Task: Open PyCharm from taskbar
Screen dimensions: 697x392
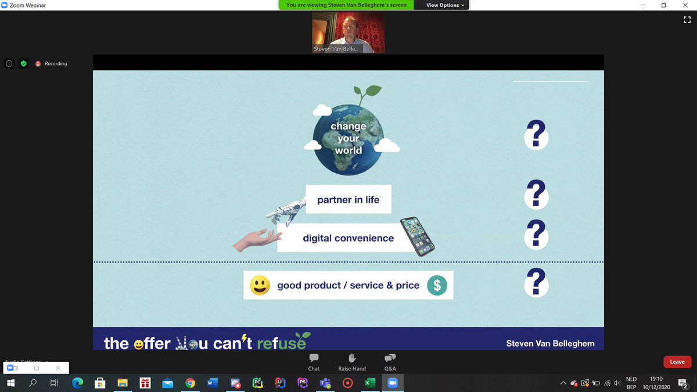Action: [x=257, y=383]
